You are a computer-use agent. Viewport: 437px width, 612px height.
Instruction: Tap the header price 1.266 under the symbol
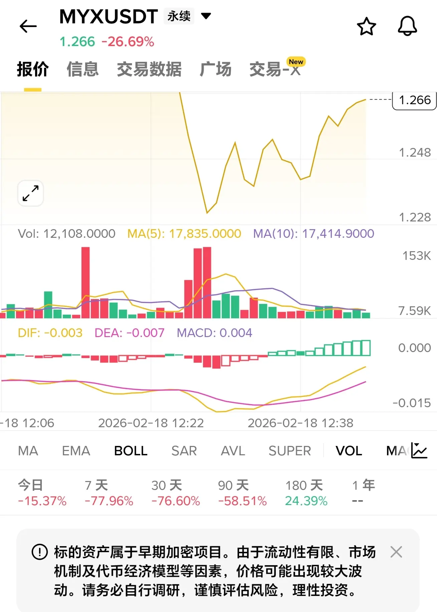(77, 42)
